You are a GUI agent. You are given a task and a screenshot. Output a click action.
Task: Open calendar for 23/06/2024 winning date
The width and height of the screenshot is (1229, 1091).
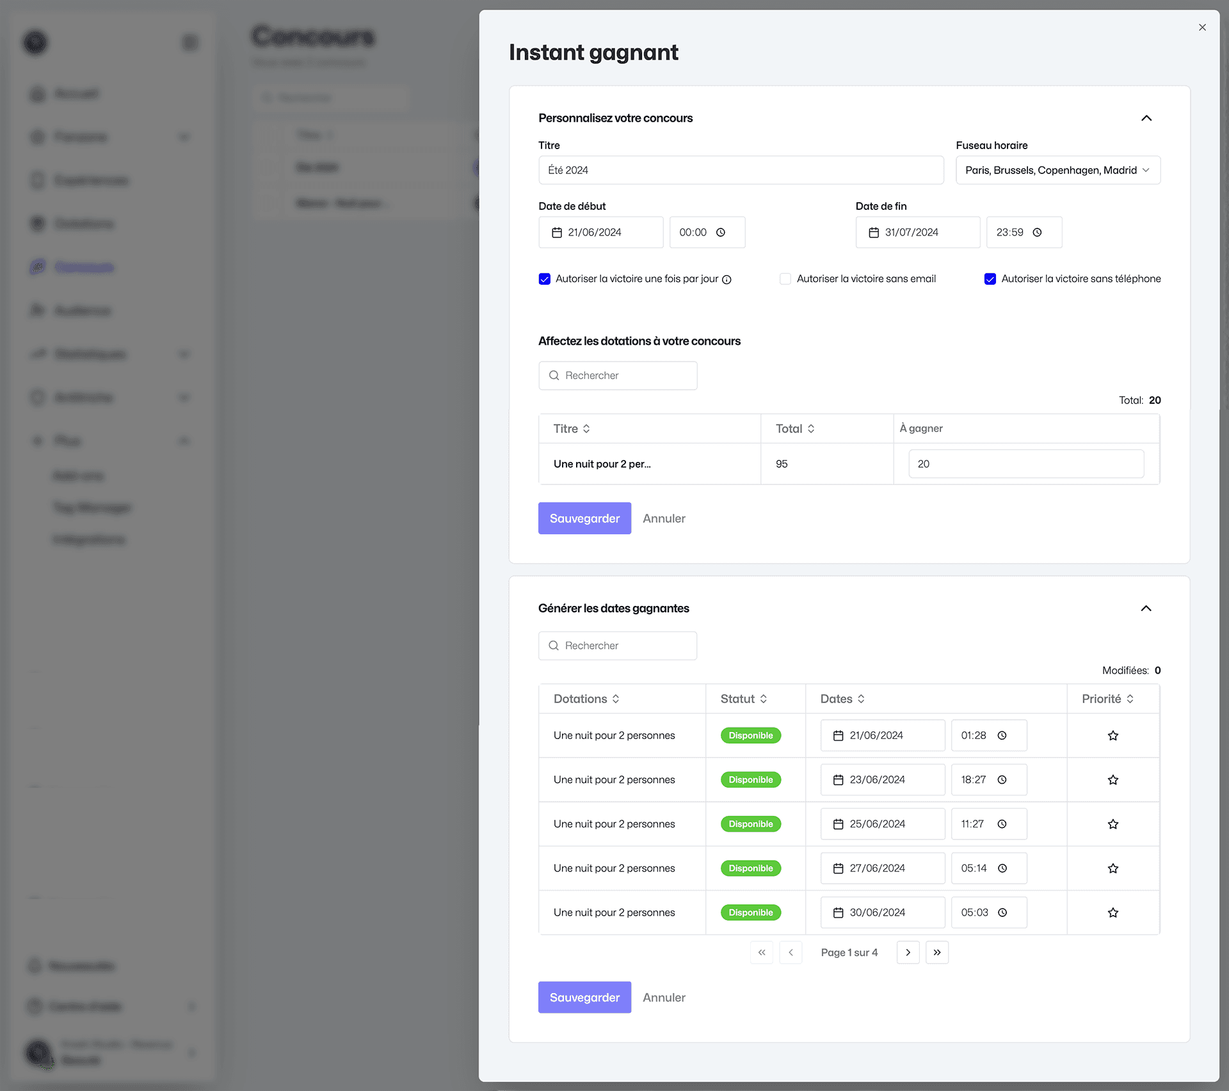tap(883, 780)
